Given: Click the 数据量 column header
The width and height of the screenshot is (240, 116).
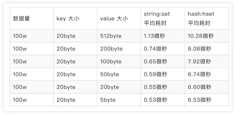Looking at the screenshot, I should [x=32, y=18].
